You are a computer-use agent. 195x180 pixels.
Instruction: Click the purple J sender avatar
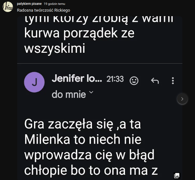click(34, 82)
